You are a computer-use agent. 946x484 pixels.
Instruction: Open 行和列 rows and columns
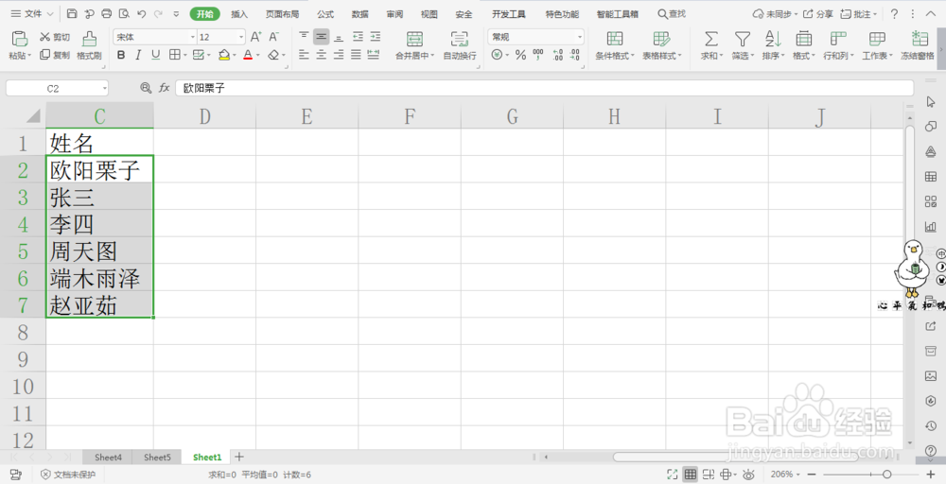pyautogui.click(x=838, y=45)
